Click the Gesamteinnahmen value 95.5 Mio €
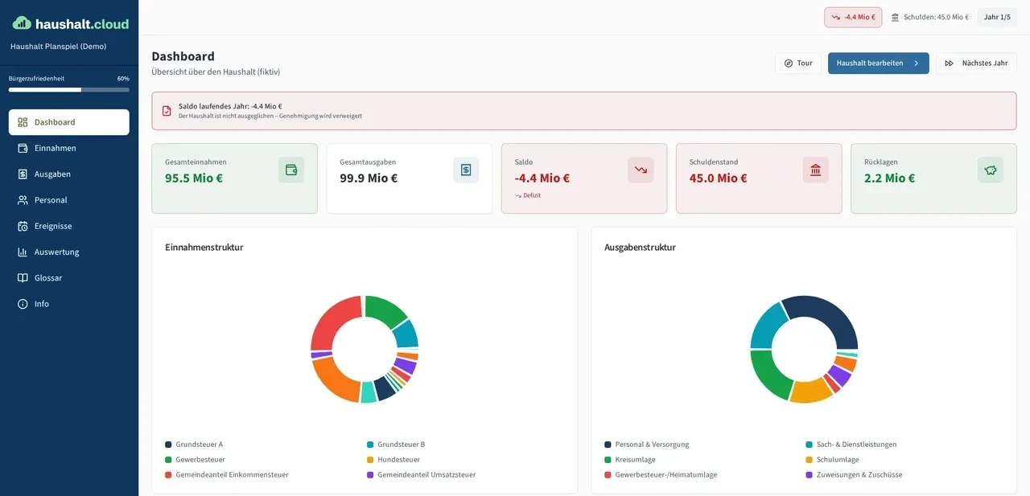 [x=194, y=178]
